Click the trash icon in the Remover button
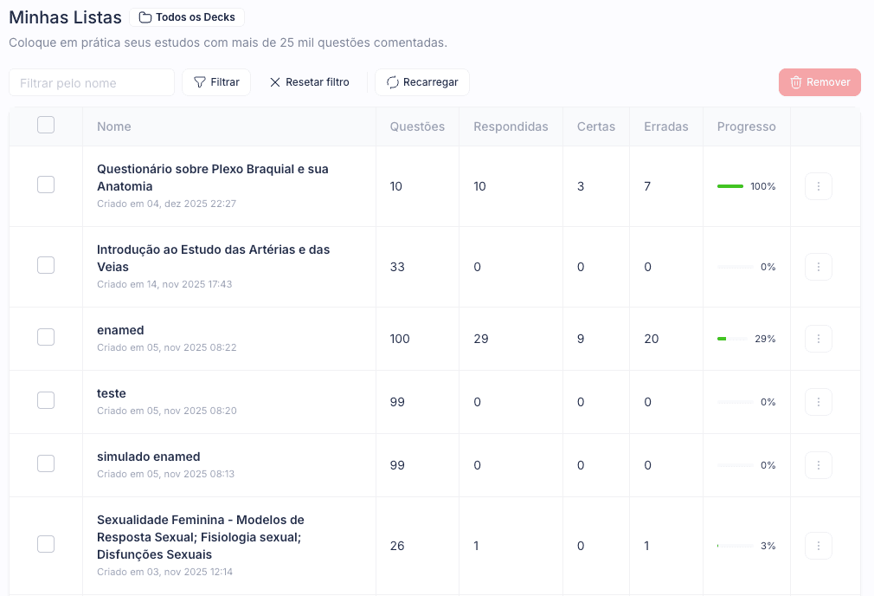The width and height of the screenshot is (874, 596). 796,81
